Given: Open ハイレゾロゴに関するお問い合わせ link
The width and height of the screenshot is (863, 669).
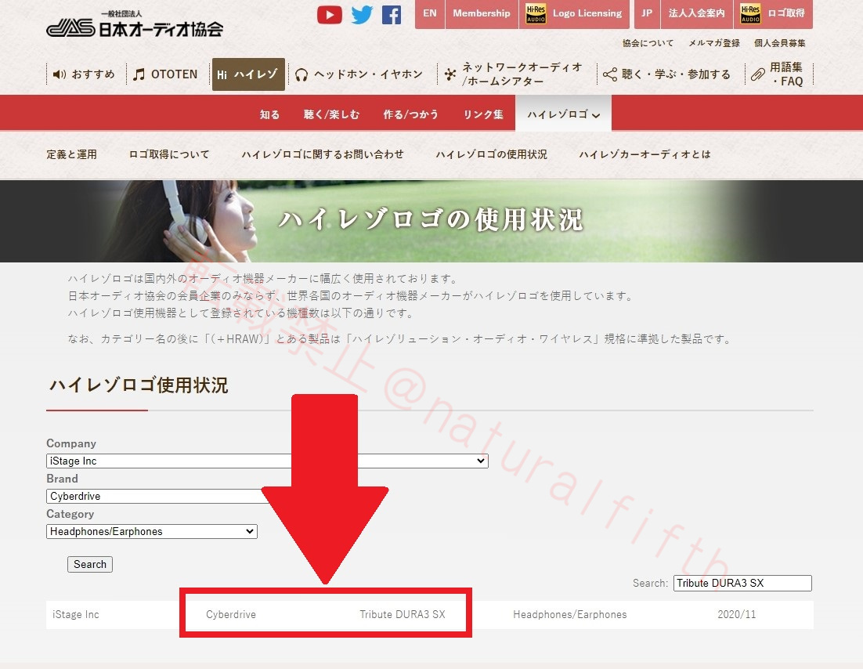Looking at the screenshot, I should 323,155.
